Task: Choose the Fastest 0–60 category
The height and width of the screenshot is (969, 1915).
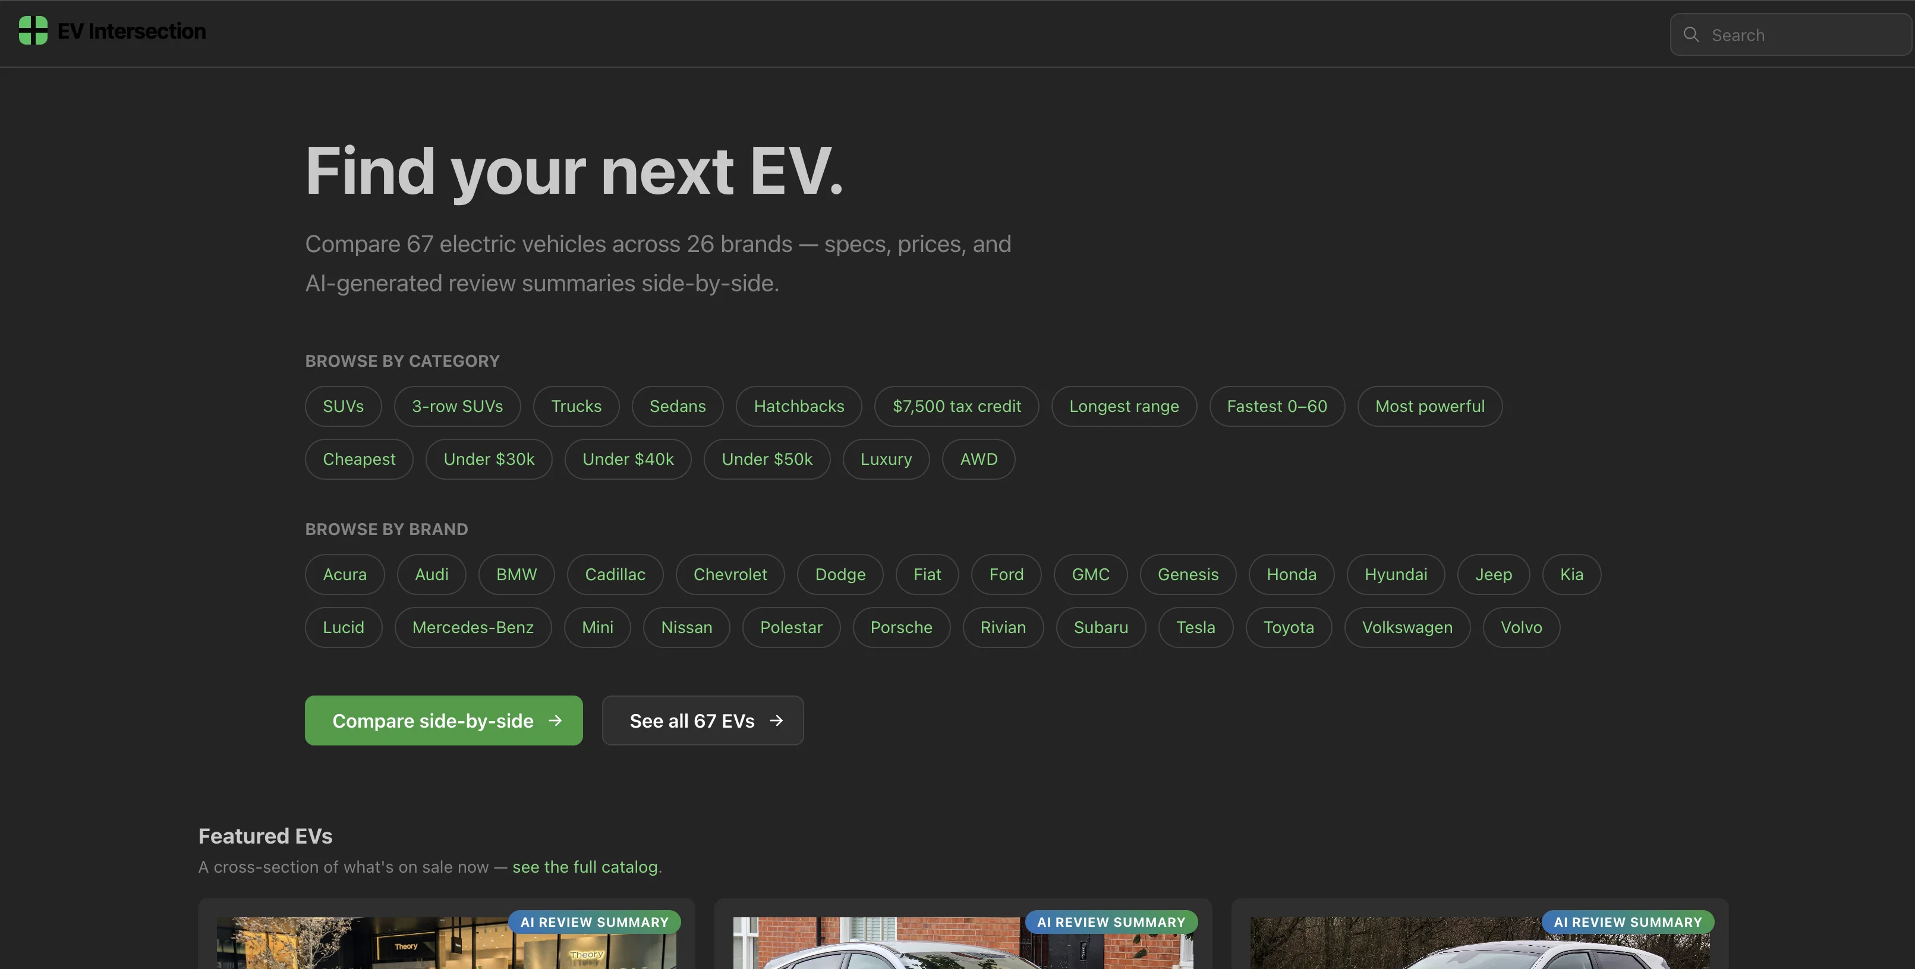Action: 1277,406
